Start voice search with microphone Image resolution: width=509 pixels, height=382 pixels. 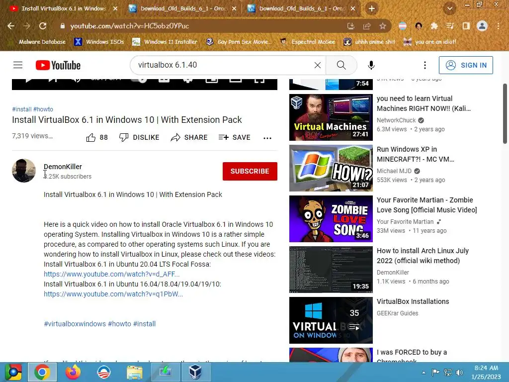pyautogui.click(x=371, y=65)
